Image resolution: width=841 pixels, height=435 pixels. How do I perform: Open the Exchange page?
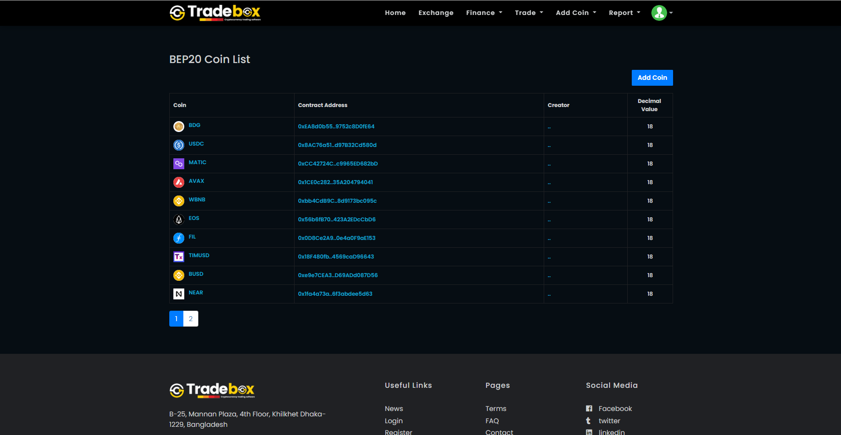pos(436,13)
